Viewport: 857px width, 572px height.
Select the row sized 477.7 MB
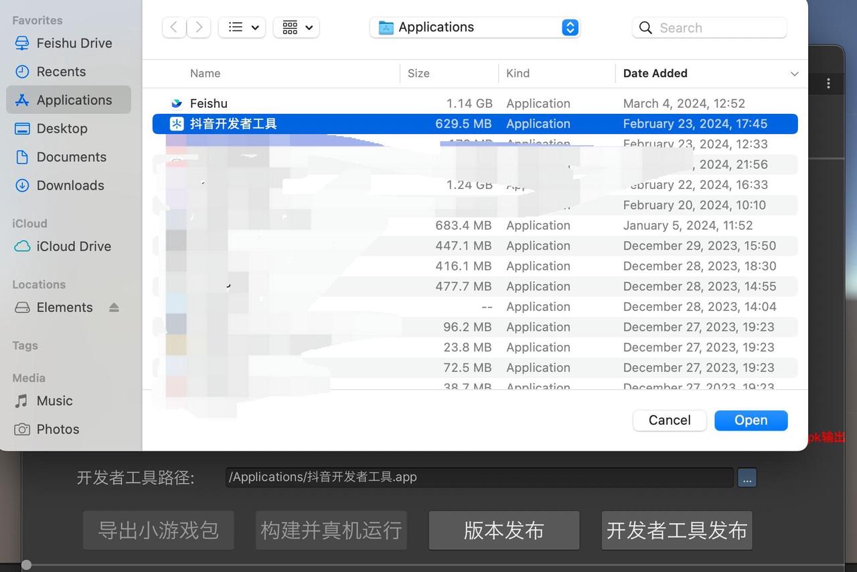[475, 286]
